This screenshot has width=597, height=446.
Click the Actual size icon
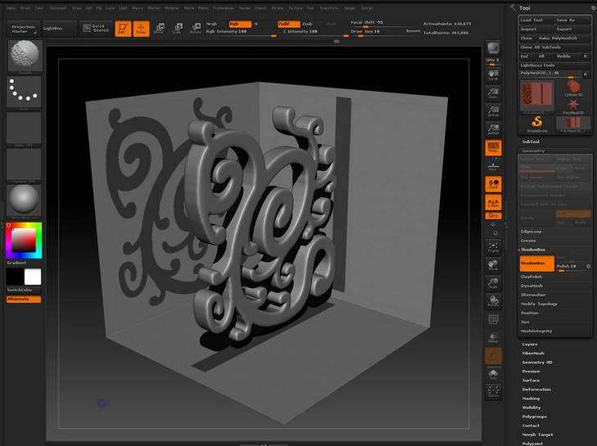click(493, 111)
